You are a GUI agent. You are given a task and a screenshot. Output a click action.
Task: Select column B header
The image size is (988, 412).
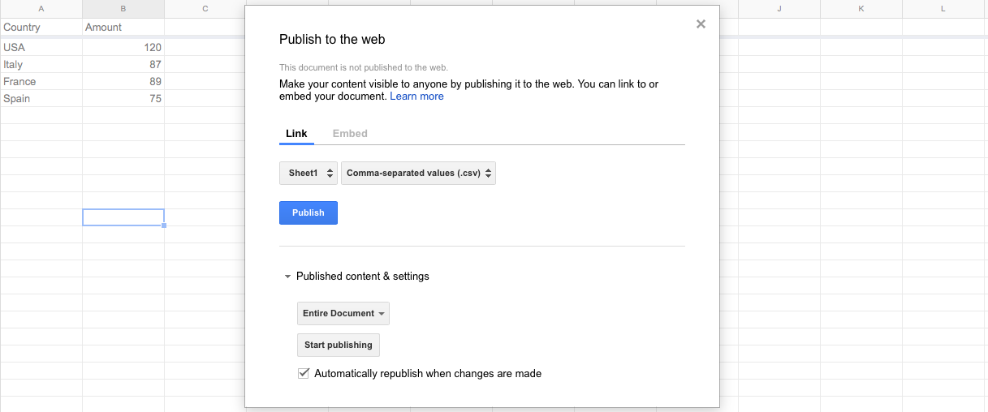pyautogui.click(x=123, y=9)
